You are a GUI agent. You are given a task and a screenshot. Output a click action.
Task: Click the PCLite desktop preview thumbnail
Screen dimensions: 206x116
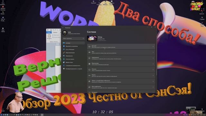[92, 38]
